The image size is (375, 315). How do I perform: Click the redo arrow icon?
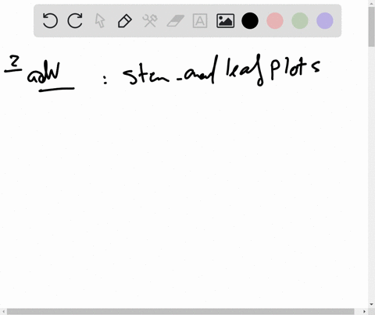point(75,21)
